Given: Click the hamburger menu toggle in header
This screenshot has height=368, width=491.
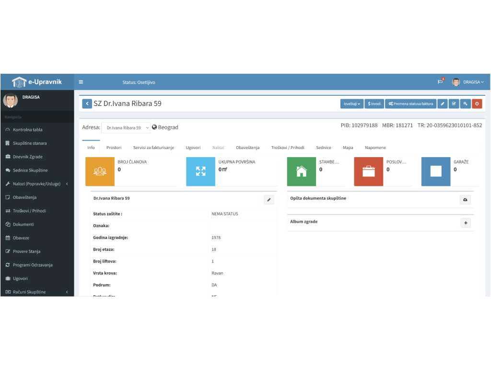Looking at the screenshot, I should click(x=81, y=82).
